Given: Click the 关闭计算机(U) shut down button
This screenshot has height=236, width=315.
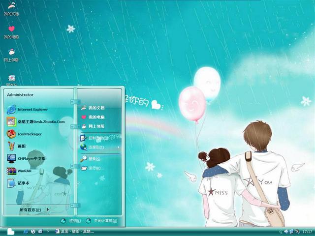Looking at the screenshot, I should pos(102,221).
